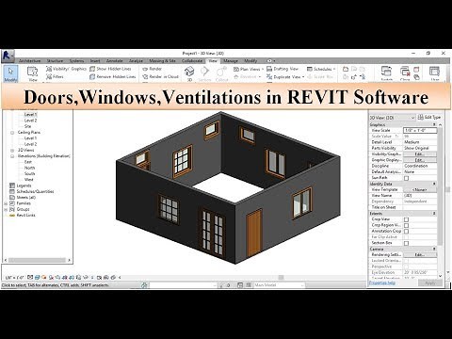This screenshot has width=452, height=339.
Task: Open the Duplicate View dropdown
Action: (285, 76)
